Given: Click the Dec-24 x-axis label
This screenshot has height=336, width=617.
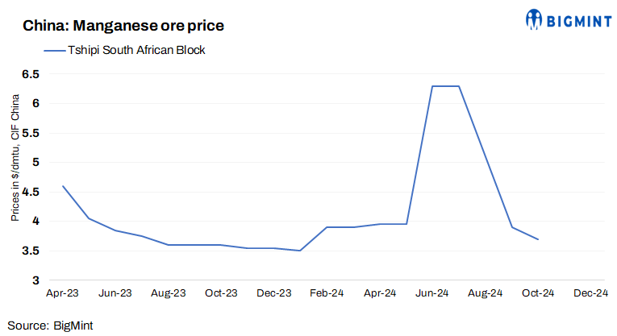Looking at the screenshot, I should 590,294.
